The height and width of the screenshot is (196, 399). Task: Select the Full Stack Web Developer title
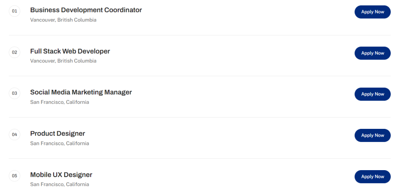(x=70, y=51)
